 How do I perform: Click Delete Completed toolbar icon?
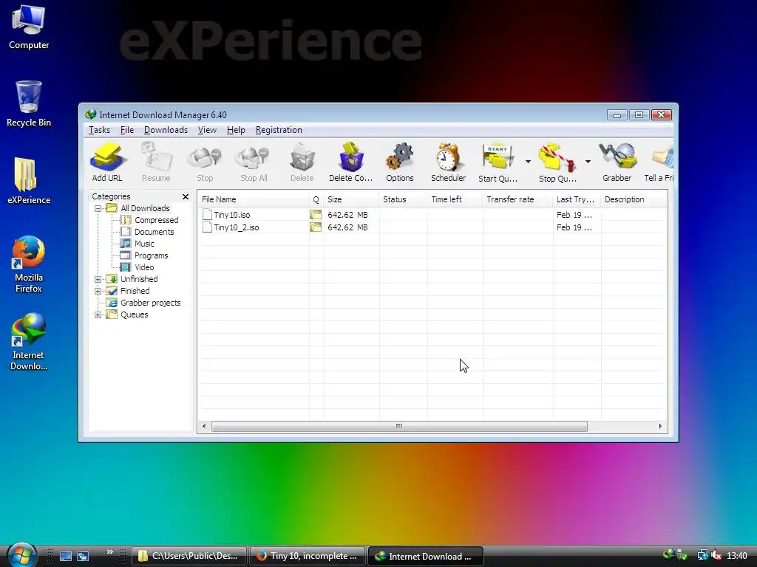coord(351,162)
